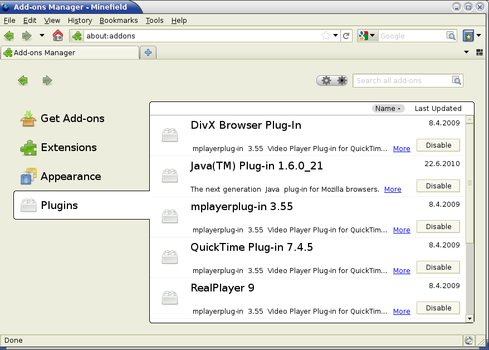489x350 pixels.
Task: Click the status bar activity icon
Action: pyautogui.click(x=468, y=341)
